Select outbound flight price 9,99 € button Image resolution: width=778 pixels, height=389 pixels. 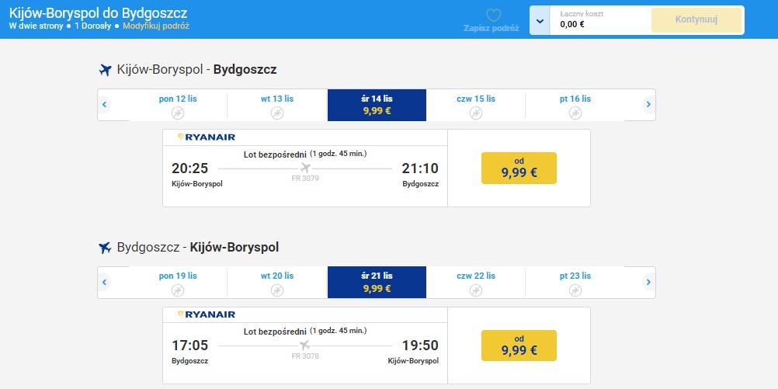pyautogui.click(x=519, y=168)
